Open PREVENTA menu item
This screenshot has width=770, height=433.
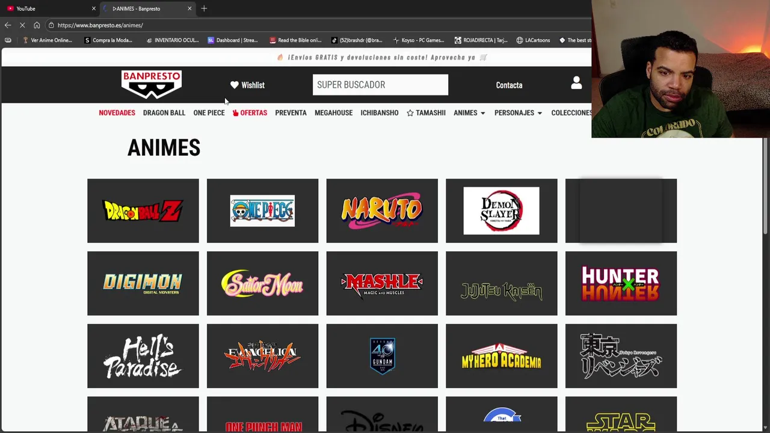click(291, 113)
